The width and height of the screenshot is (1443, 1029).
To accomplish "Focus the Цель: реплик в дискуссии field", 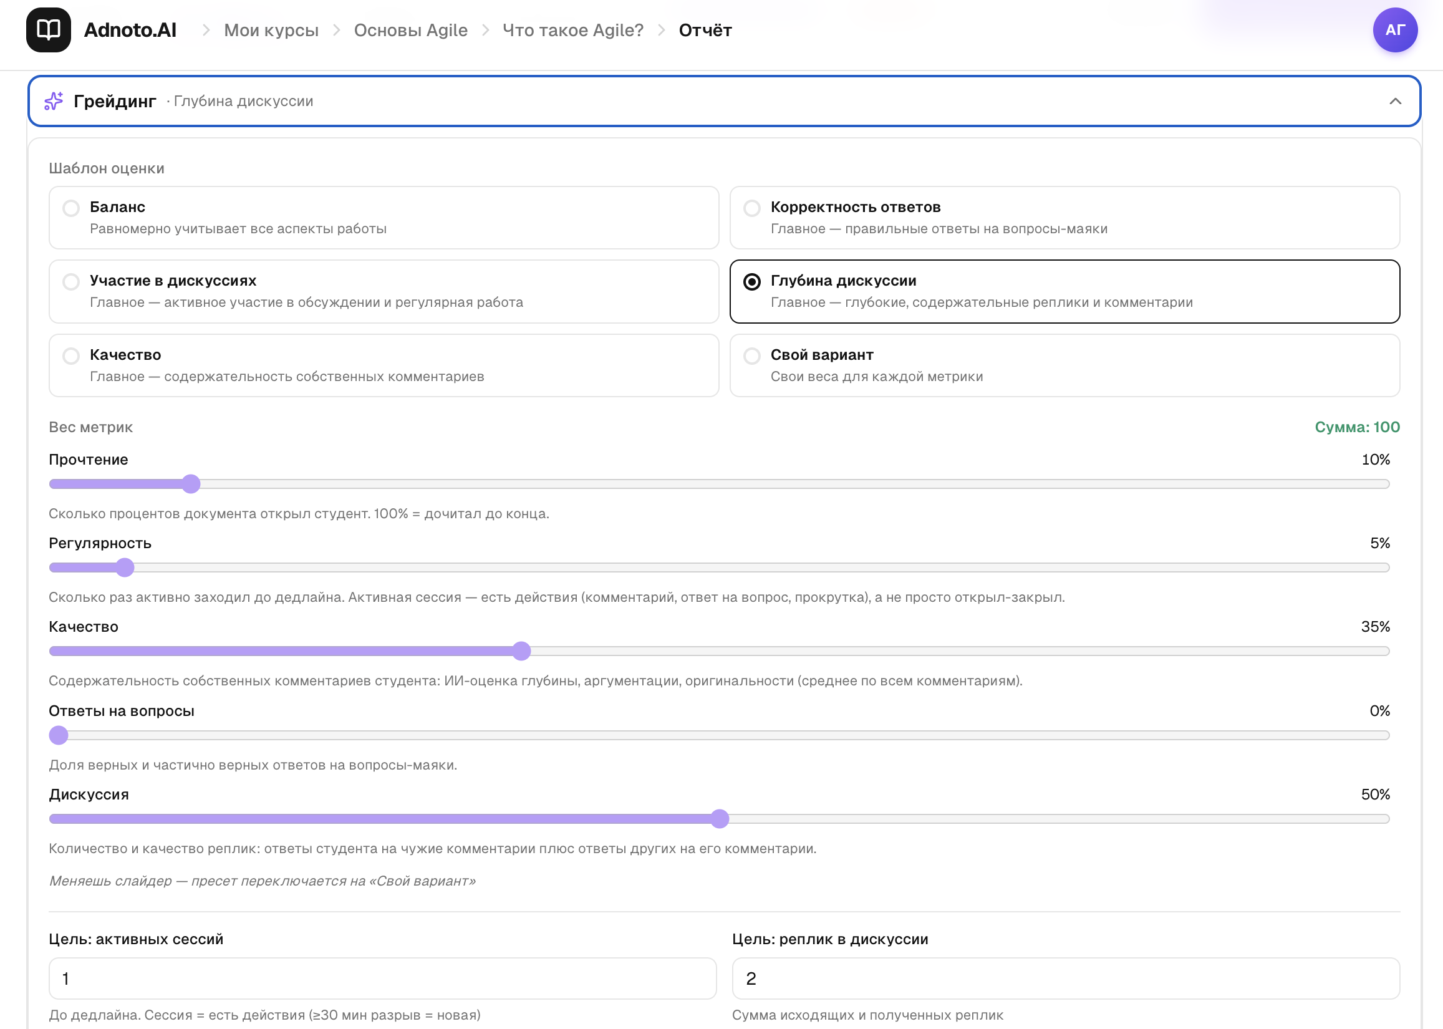I will tap(1066, 978).
